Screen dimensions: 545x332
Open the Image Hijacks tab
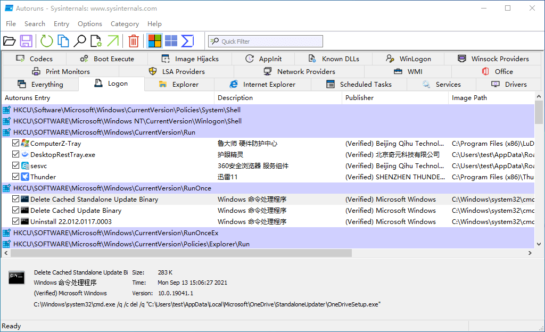pos(190,59)
